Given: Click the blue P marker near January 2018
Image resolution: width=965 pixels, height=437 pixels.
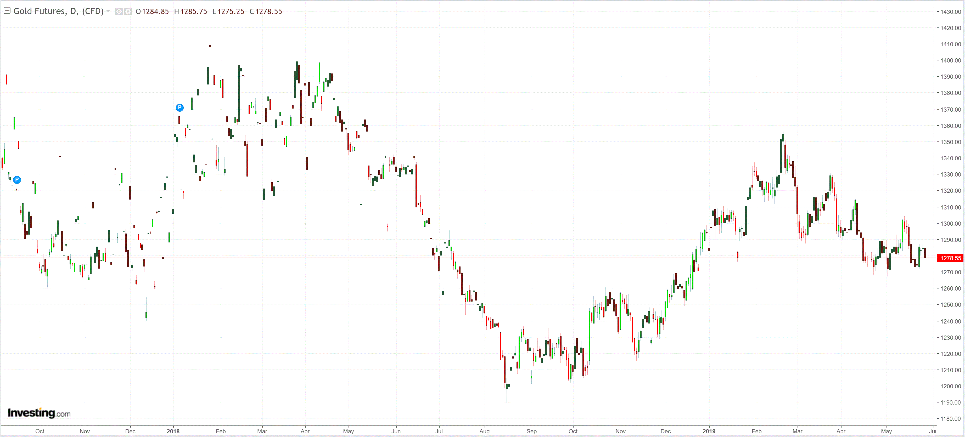Looking at the screenshot, I should coord(179,108).
